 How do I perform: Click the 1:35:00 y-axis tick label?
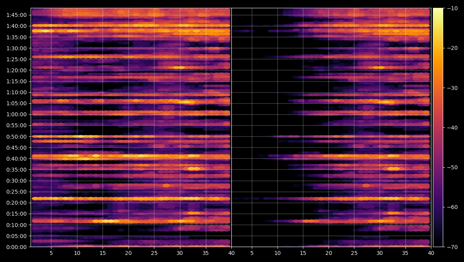coord(17,37)
